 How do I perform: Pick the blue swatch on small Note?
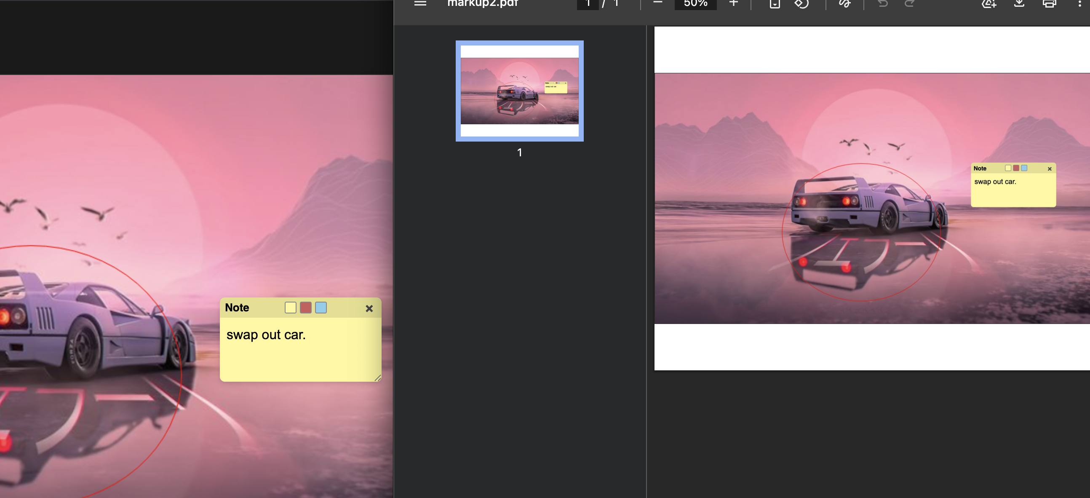click(x=1024, y=168)
